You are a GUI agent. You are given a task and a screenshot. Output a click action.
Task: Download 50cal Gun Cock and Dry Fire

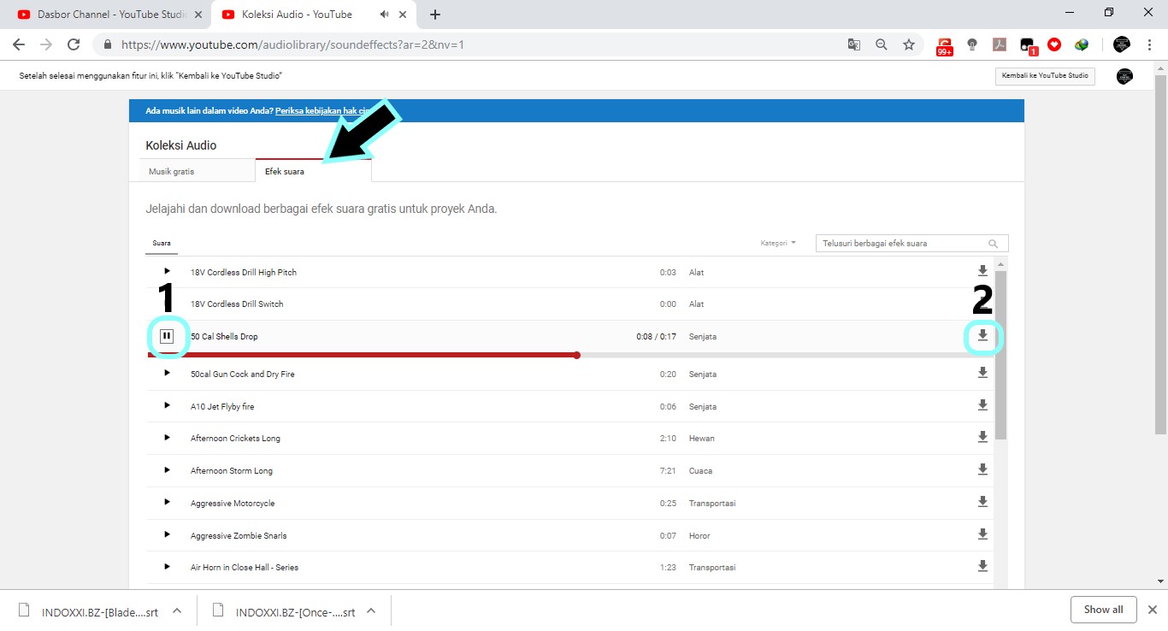982,374
